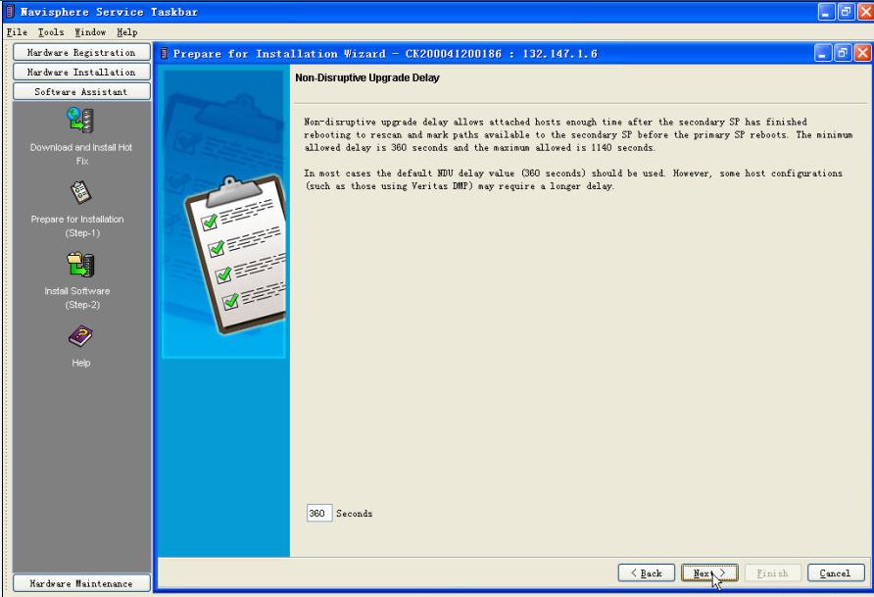874x597 pixels.
Task: Open the Download and Install Hot Fix icon
Action: point(80,120)
